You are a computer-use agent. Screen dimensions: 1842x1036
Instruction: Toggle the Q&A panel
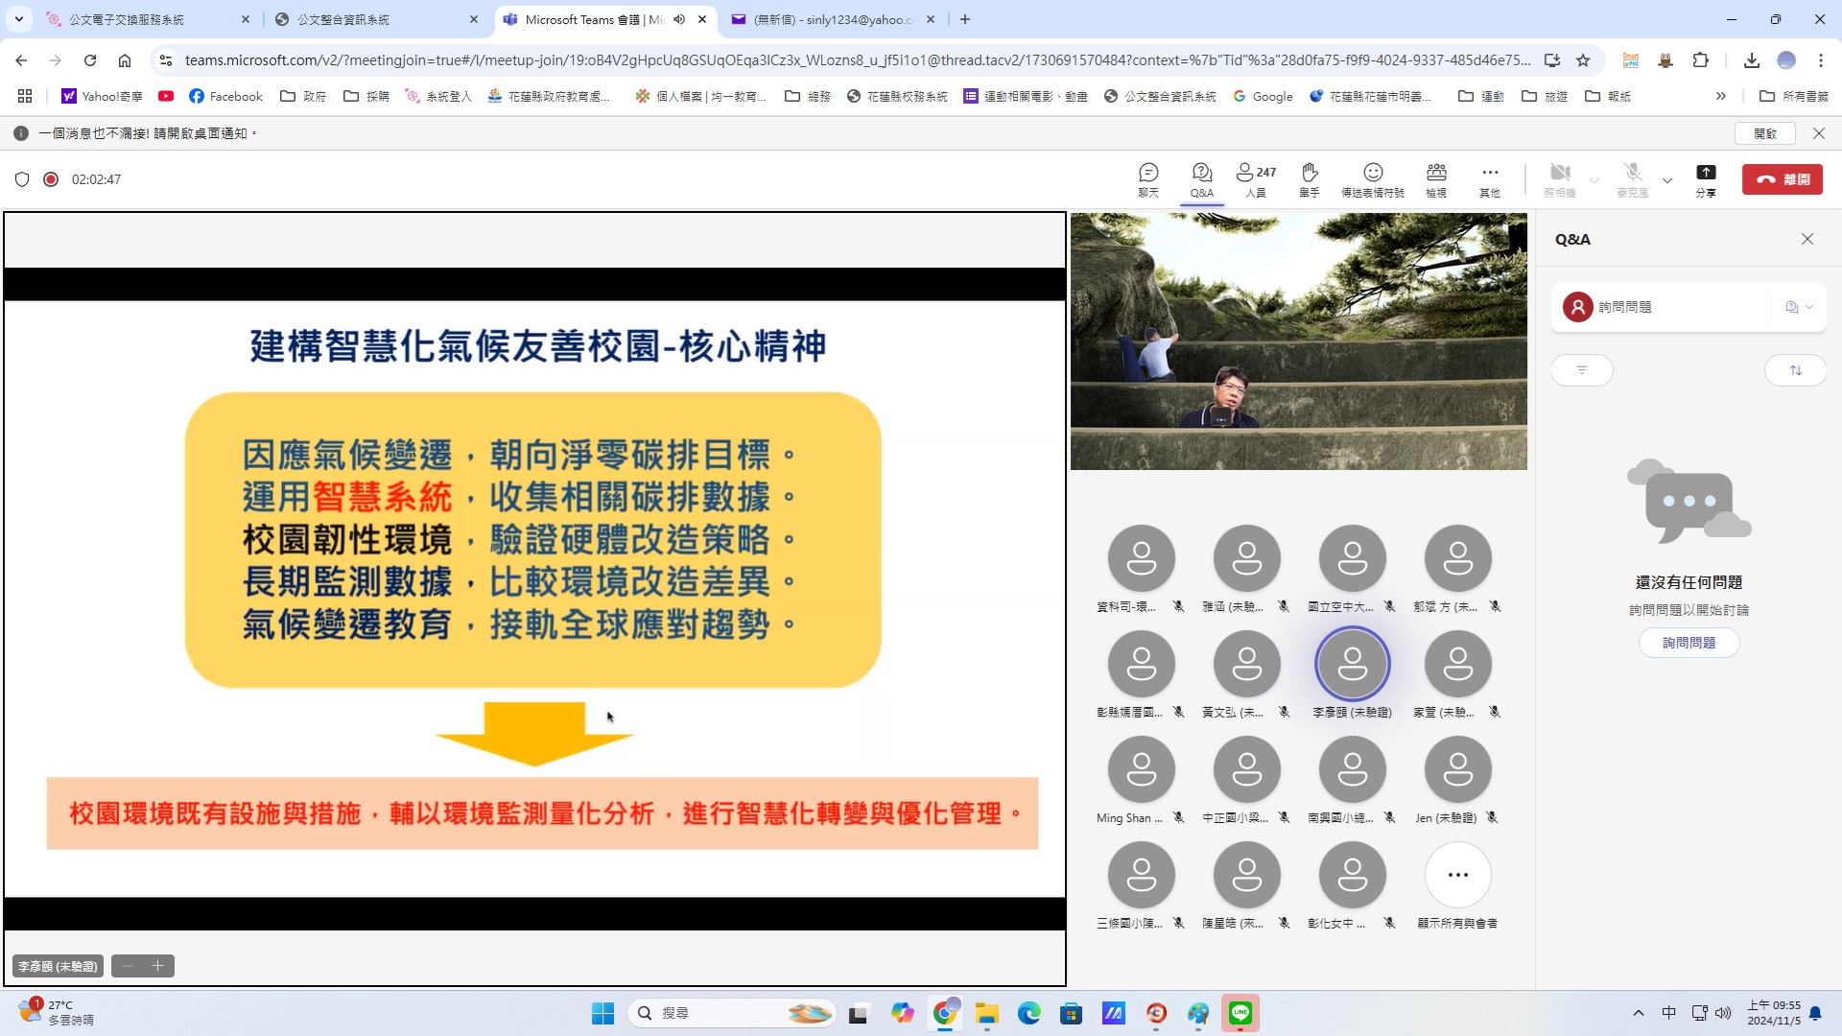(x=1202, y=179)
